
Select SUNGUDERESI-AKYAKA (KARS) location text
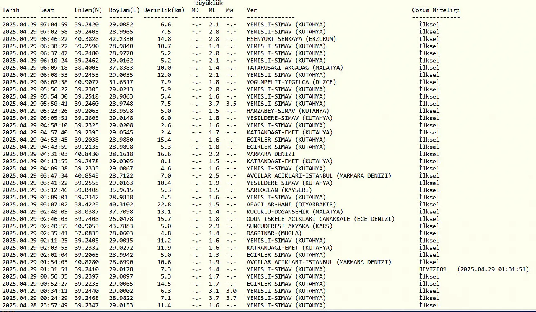[290, 226]
